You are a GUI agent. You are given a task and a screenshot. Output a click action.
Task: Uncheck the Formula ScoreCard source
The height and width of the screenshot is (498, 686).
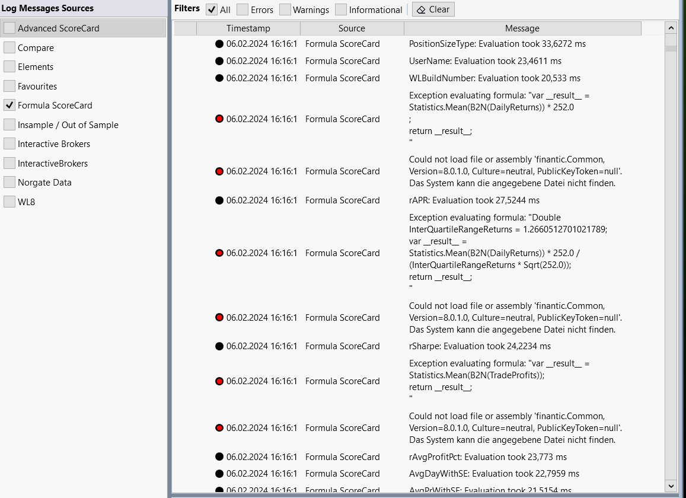pos(9,105)
